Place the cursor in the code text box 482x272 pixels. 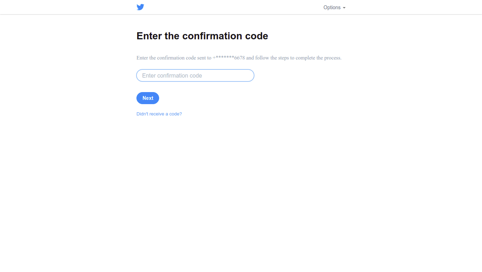tap(195, 75)
